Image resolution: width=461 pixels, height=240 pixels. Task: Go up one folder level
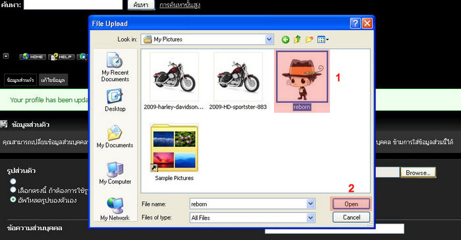[x=297, y=40]
